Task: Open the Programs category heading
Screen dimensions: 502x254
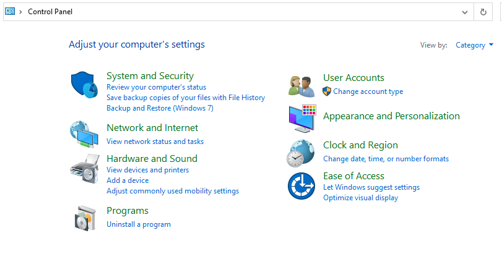Action: coord(128,211)
